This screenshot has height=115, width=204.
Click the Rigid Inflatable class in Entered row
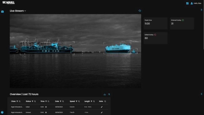tap(17, 112)
